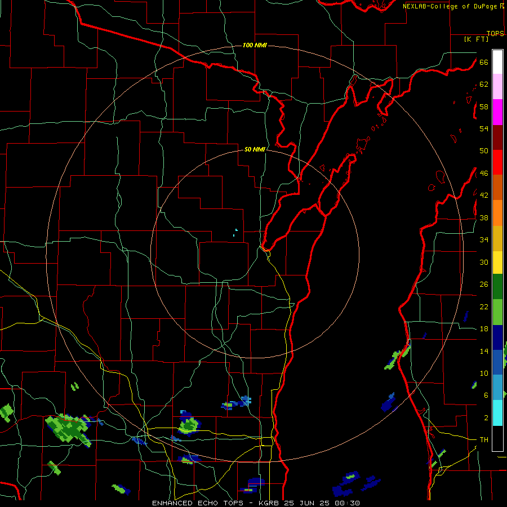Pick the magenta color block in the legend
Viewport: 507px width, 507px height.
coord(497,112)
